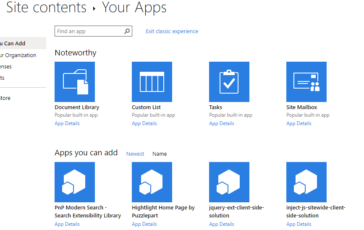This screenshot has height=230, width=364.
Task: Click the PnP Modern Search title text
Action: pos(88,212)
